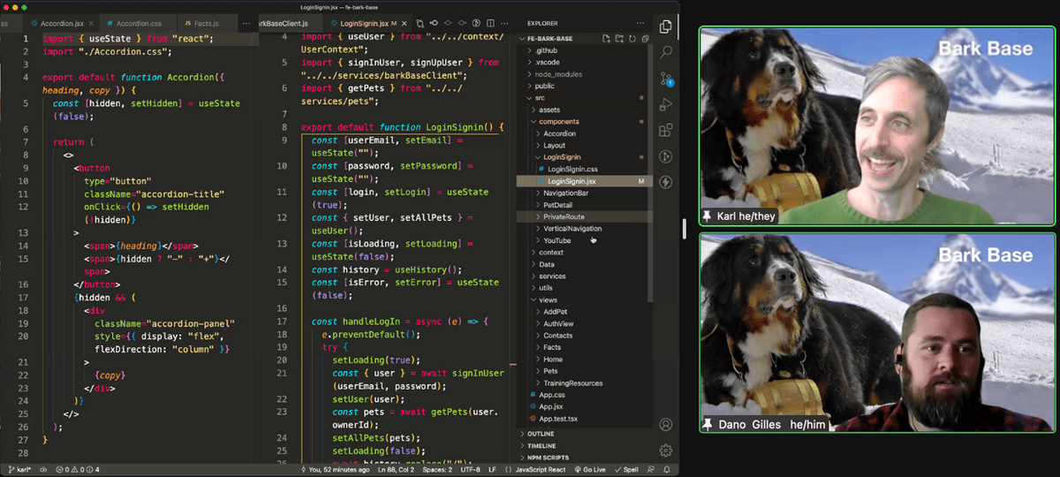
Task: Click the PrivateRoute folder row
Action: coord(583,216)
